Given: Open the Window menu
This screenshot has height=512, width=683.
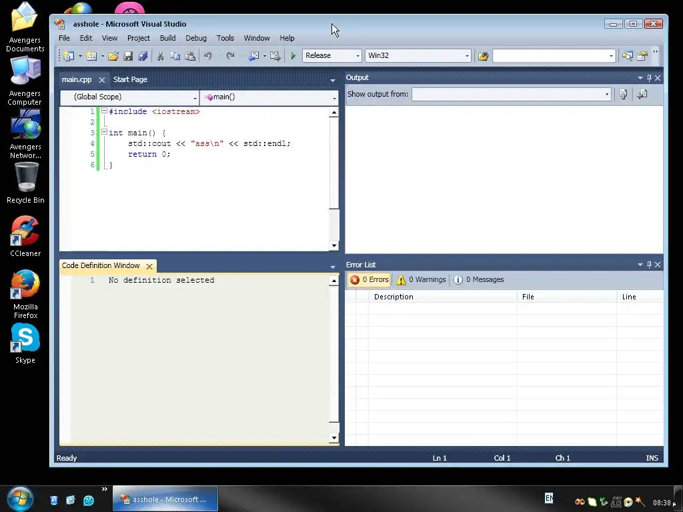Looking at the screenshot, I should [257, 38].
